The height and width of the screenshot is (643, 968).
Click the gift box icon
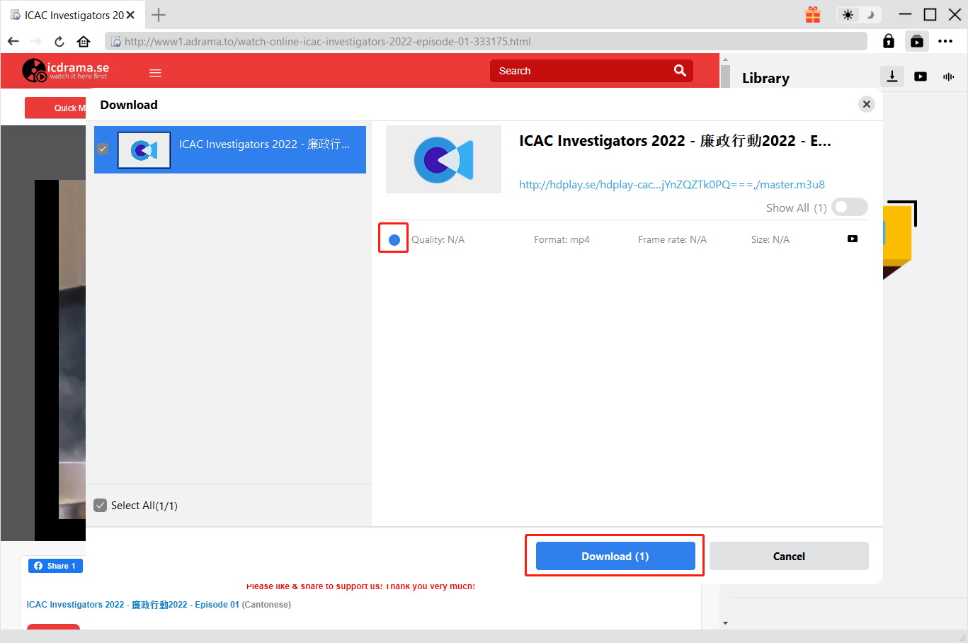813,15
